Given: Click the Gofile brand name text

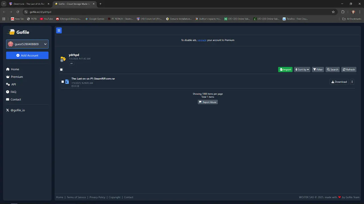Looking at the screenshot, I should [x=23, y=32].
